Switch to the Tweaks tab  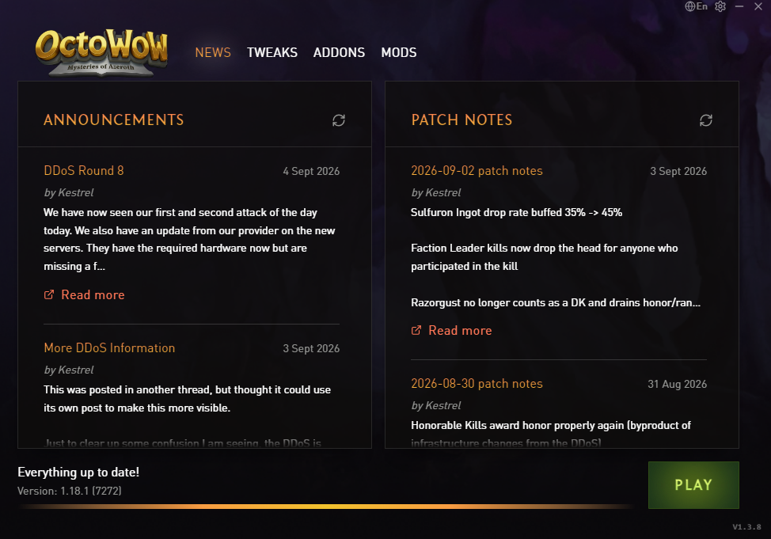point(272,52)
